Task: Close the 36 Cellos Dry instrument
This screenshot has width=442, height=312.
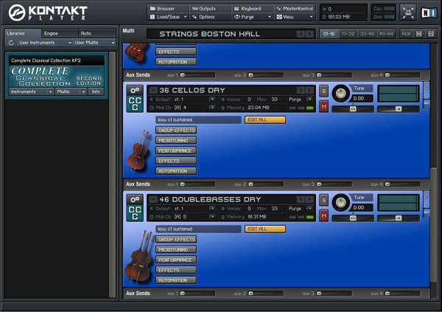Action: click(427, 86)
